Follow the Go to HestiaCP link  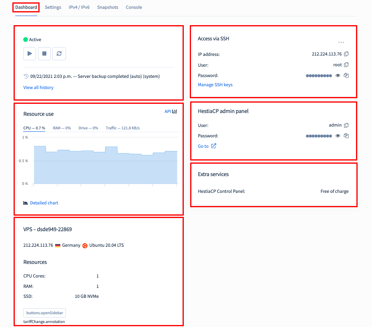coord(203,146)
